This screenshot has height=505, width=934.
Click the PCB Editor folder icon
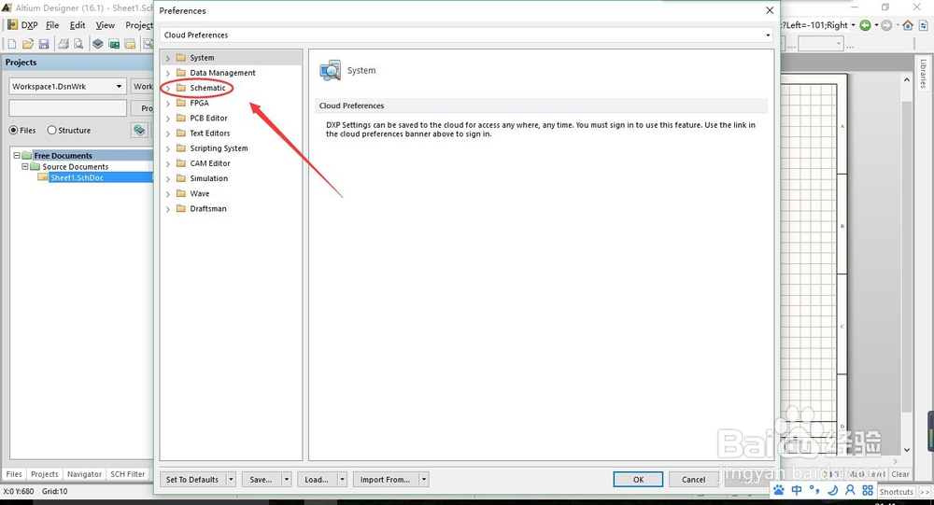[181, 118]
